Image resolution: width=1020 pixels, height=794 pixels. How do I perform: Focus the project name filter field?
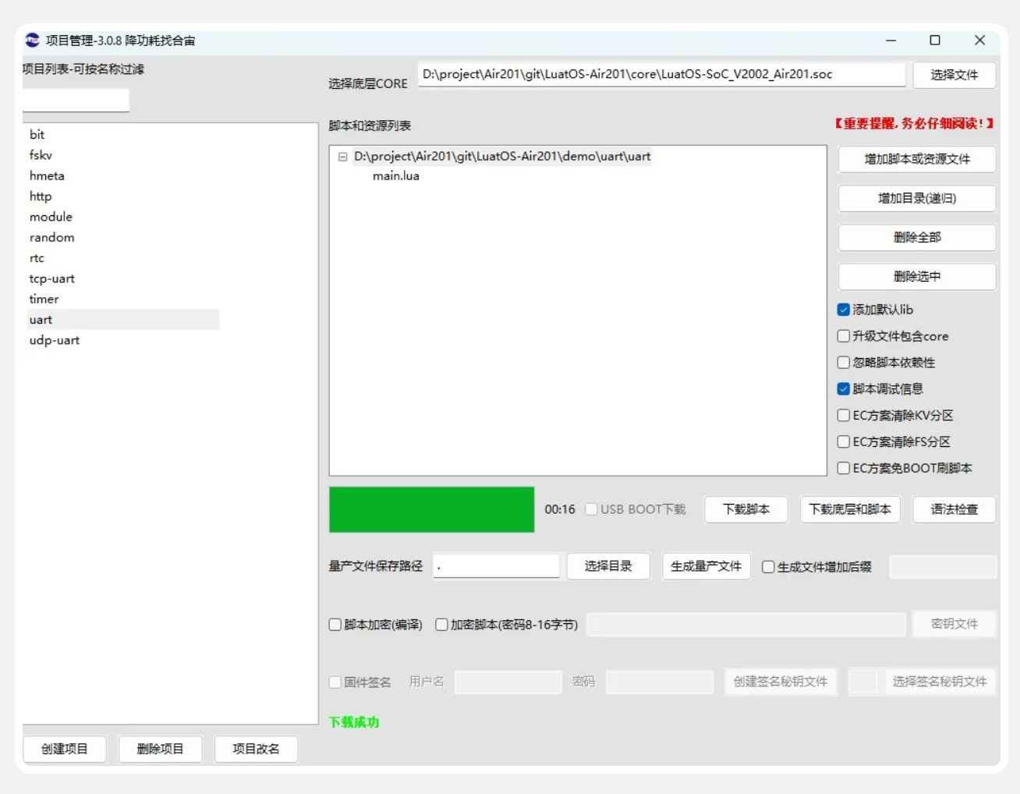click(76, 100)
